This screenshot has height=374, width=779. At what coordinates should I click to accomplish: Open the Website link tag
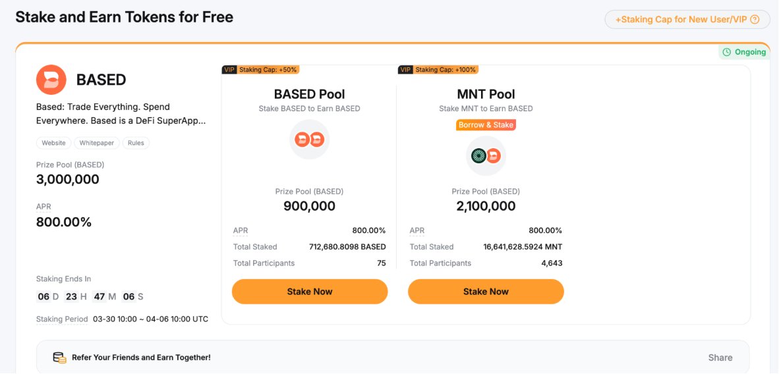click(53, 143)
